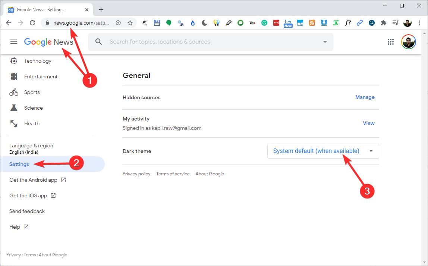
Task: Open a new browser tab
Action: [101, 10]
